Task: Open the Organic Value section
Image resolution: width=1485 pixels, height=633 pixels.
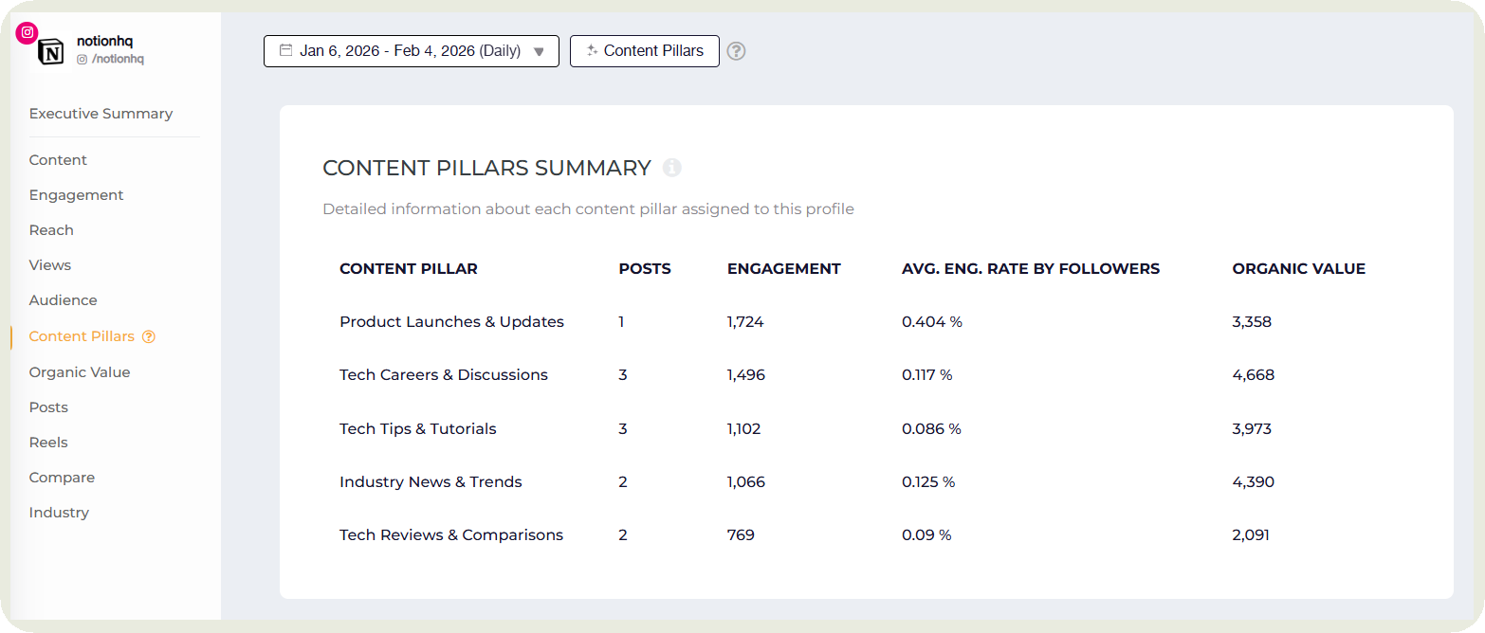Action: [x=80, y=371]
